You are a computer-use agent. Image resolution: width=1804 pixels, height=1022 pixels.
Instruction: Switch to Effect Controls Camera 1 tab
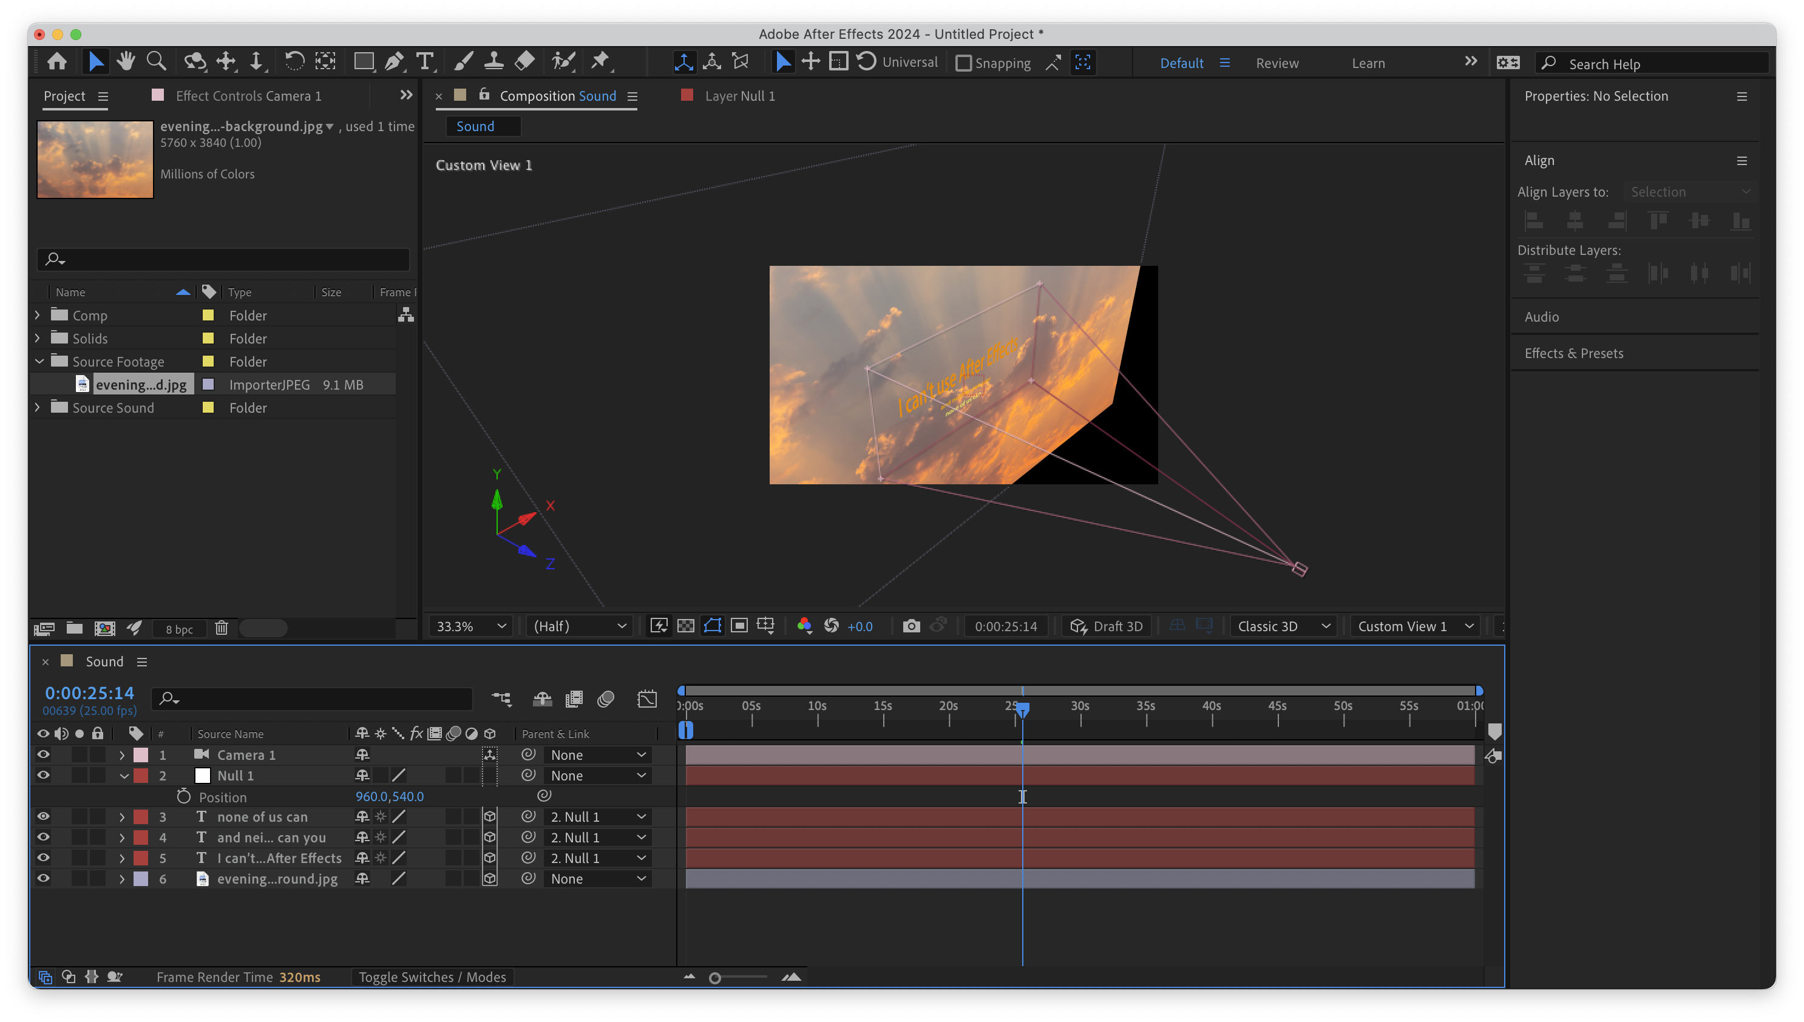point(248,96)
